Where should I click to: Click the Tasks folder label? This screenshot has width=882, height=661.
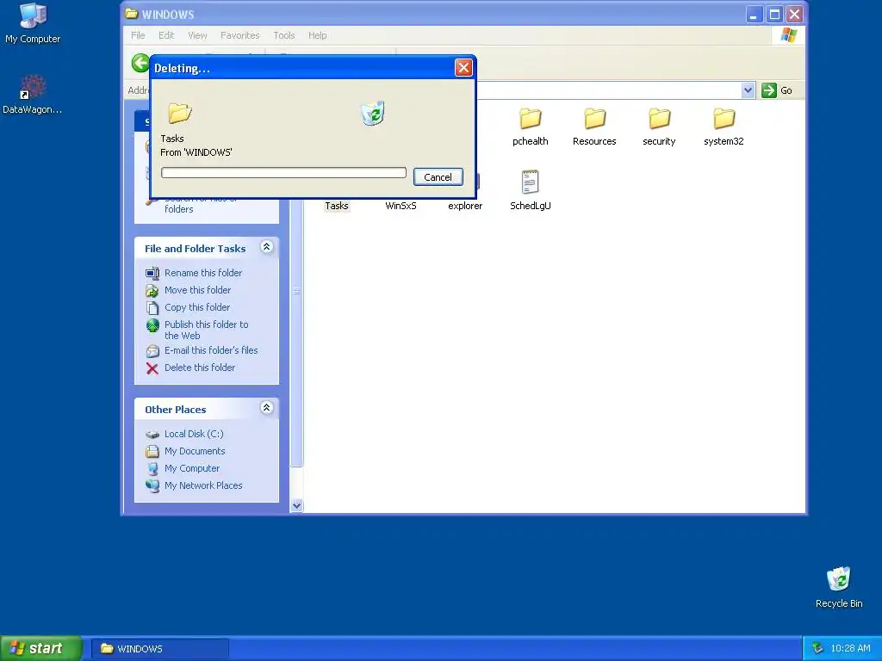pos(337,206)
